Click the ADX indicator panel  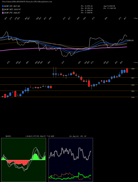[x=71, y=160]
